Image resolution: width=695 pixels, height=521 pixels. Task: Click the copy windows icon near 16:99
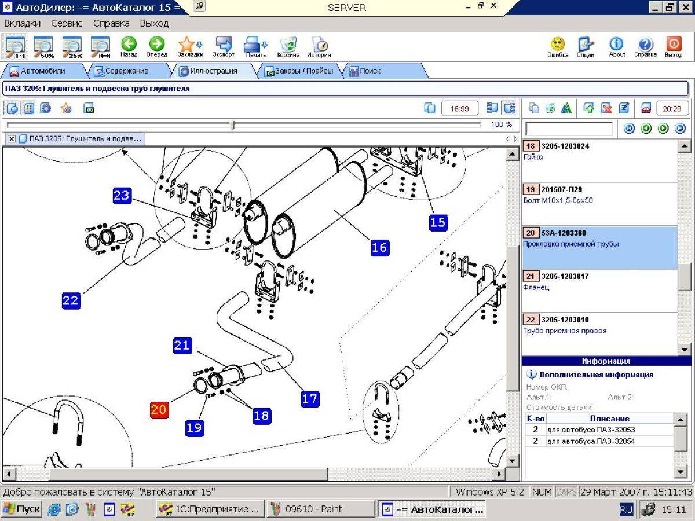pos(430,108)
